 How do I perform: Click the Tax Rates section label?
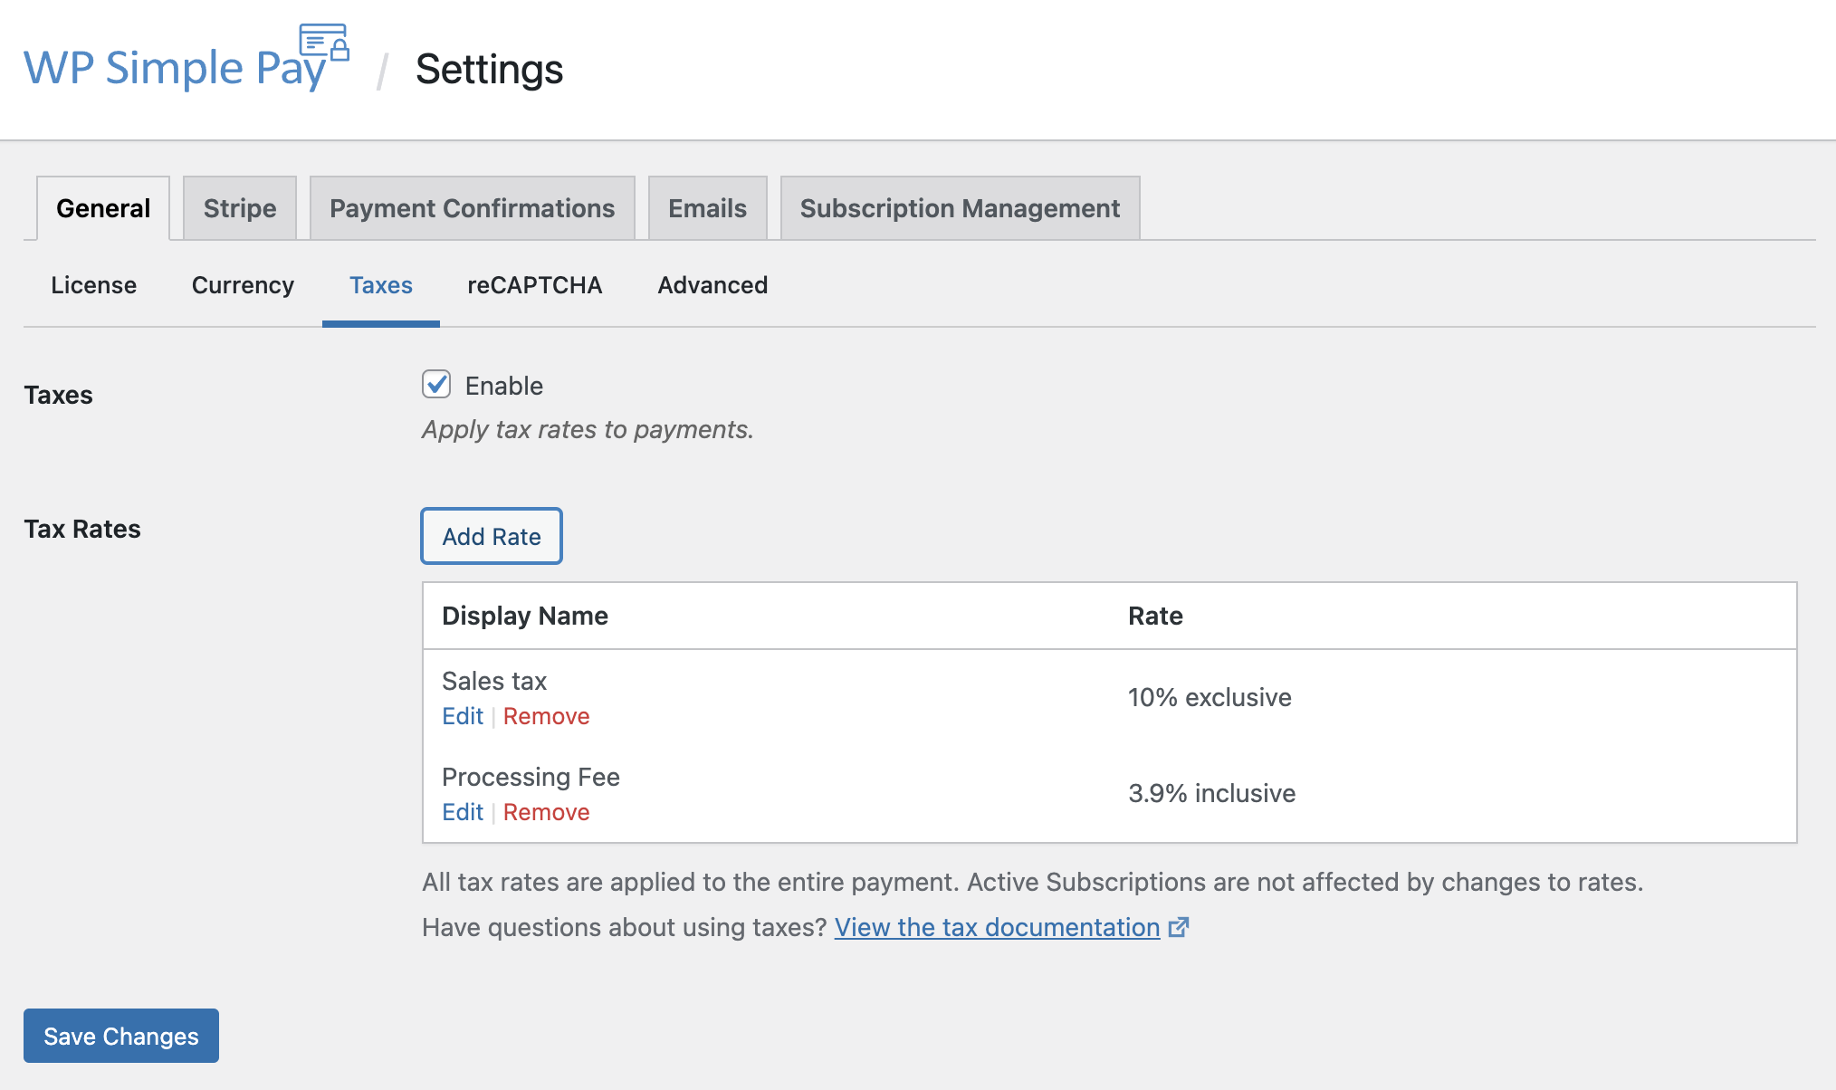82,529
